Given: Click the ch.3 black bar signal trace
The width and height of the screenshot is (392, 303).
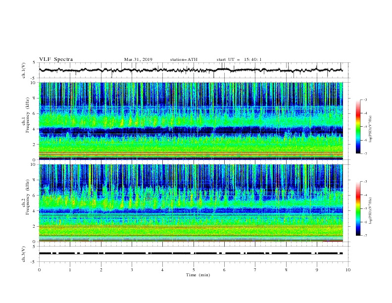Looking at the screenshot, I should pyautogui.click(x=191, y=253).
